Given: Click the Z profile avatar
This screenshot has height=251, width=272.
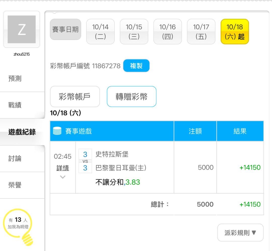Looking at the screenshot, I should tap(21, 29).
